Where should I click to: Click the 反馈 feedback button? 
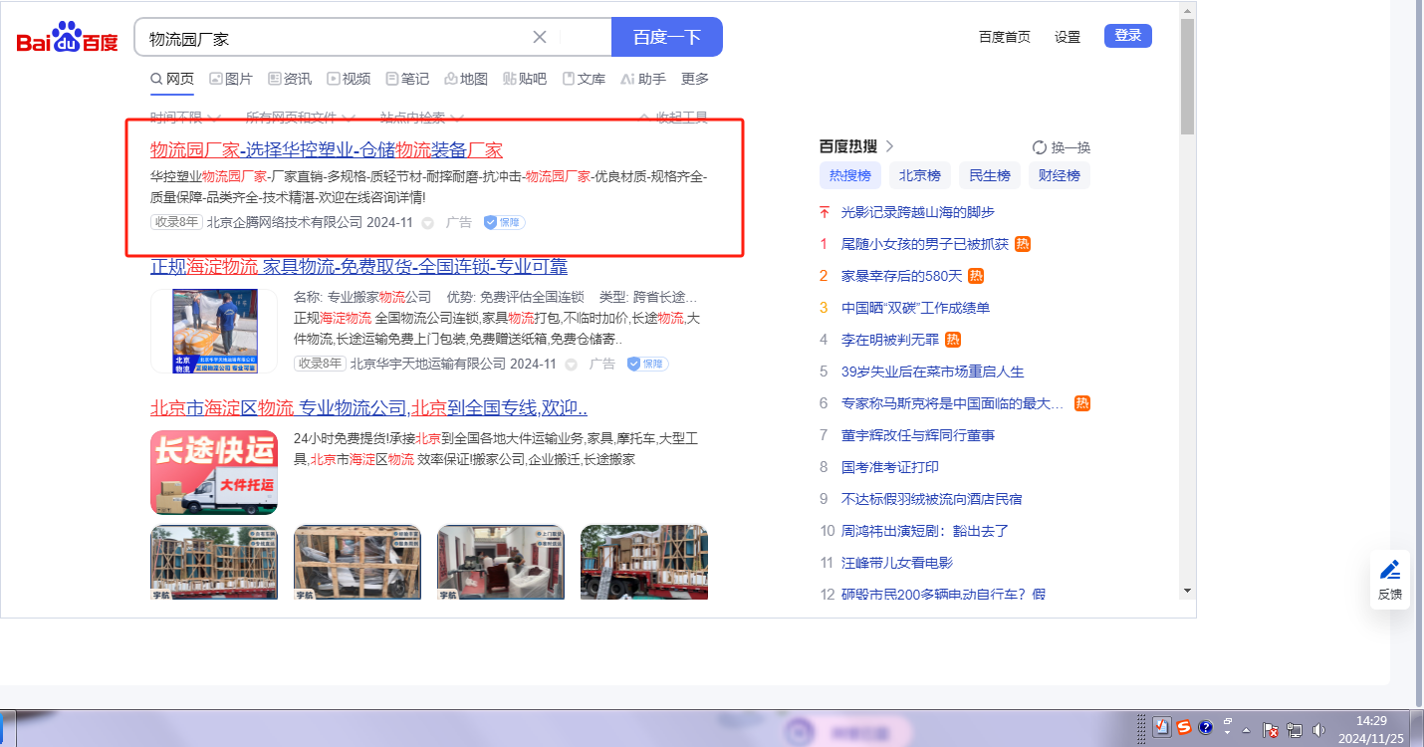point(1390,580)
